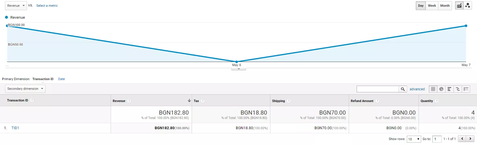This screenshot has width=477, height=145.
Task: Go to previous page of results
Action: click(462, 139)
